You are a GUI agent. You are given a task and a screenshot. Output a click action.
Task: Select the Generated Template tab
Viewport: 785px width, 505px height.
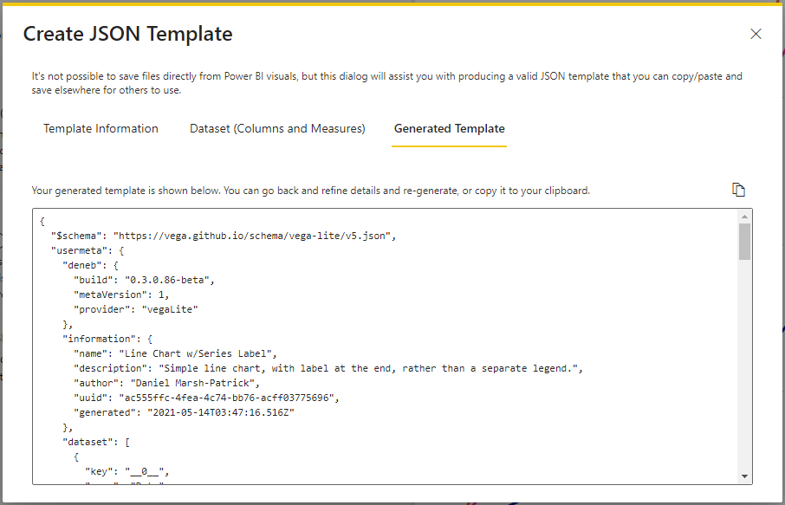[449, 128]
